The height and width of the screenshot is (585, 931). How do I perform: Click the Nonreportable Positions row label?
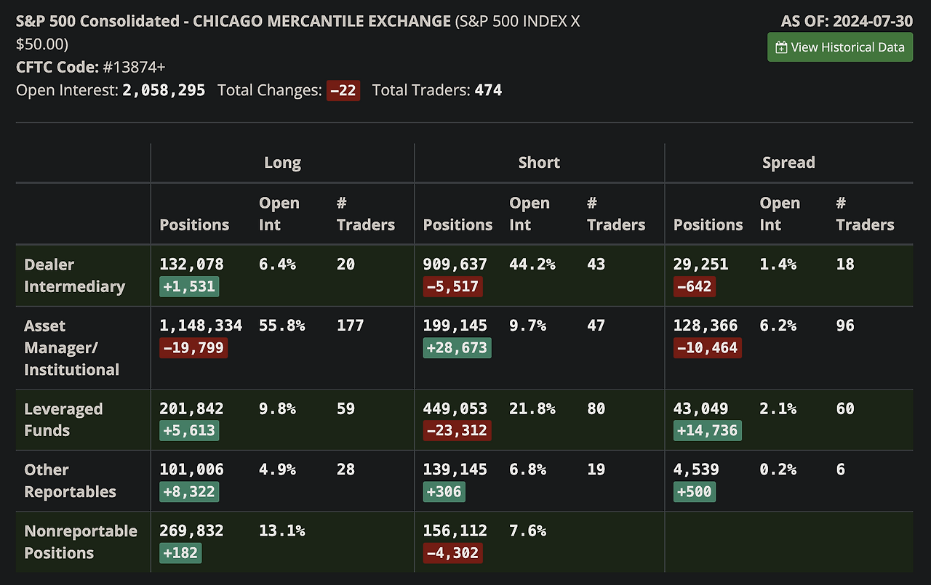pos(81,541)
